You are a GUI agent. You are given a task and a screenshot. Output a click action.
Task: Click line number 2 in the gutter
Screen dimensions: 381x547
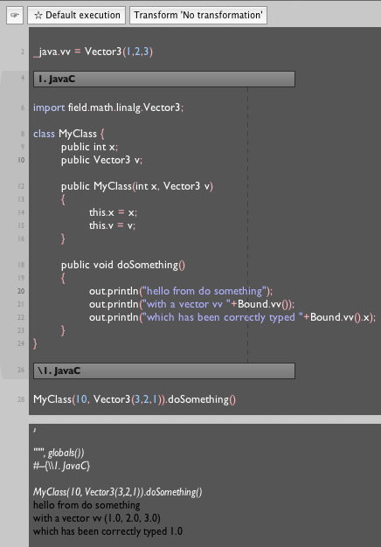(x=23, y=52)
